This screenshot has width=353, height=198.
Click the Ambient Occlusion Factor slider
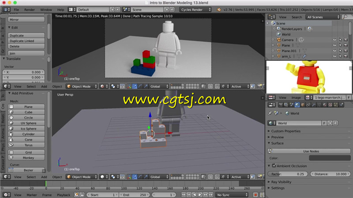(x=288, y=174)
